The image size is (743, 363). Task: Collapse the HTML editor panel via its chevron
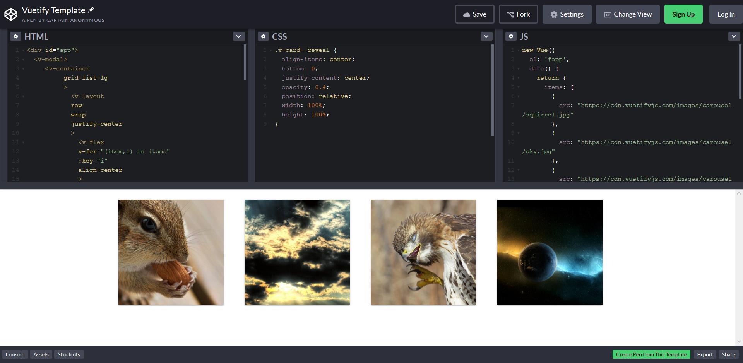[x=238, y=36]
